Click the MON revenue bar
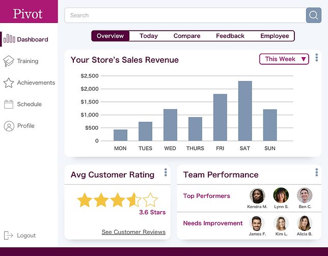328x256 pixels. point(120,135)
